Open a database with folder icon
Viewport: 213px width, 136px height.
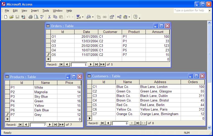pos(12,17)
